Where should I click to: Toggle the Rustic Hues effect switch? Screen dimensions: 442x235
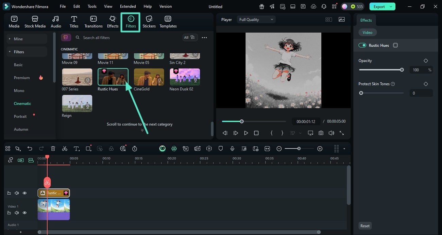pyautogui.click(x=362, y=45)
